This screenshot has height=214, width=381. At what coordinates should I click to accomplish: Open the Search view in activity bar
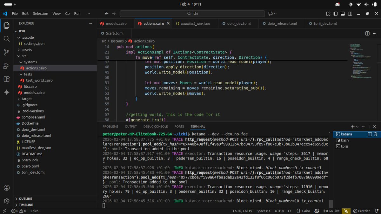tap(6, 39)
